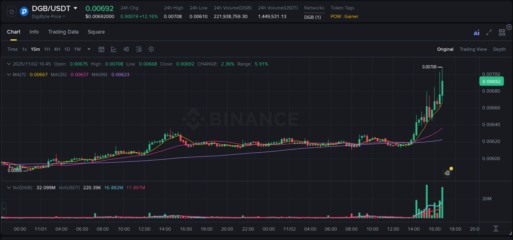The image size is (513, 240).
Task: Switch chart to Depth view
Action: pos(499,49)
